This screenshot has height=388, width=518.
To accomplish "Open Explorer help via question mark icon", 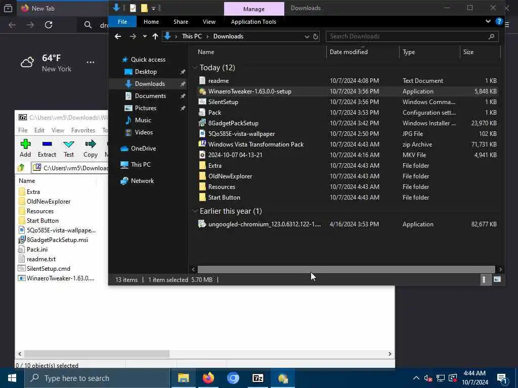I will 499,21.
